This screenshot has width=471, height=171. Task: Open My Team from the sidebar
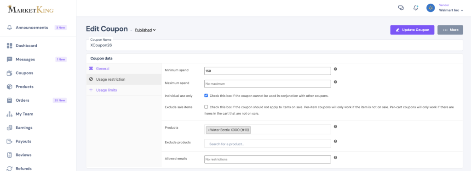pos(25,114)
